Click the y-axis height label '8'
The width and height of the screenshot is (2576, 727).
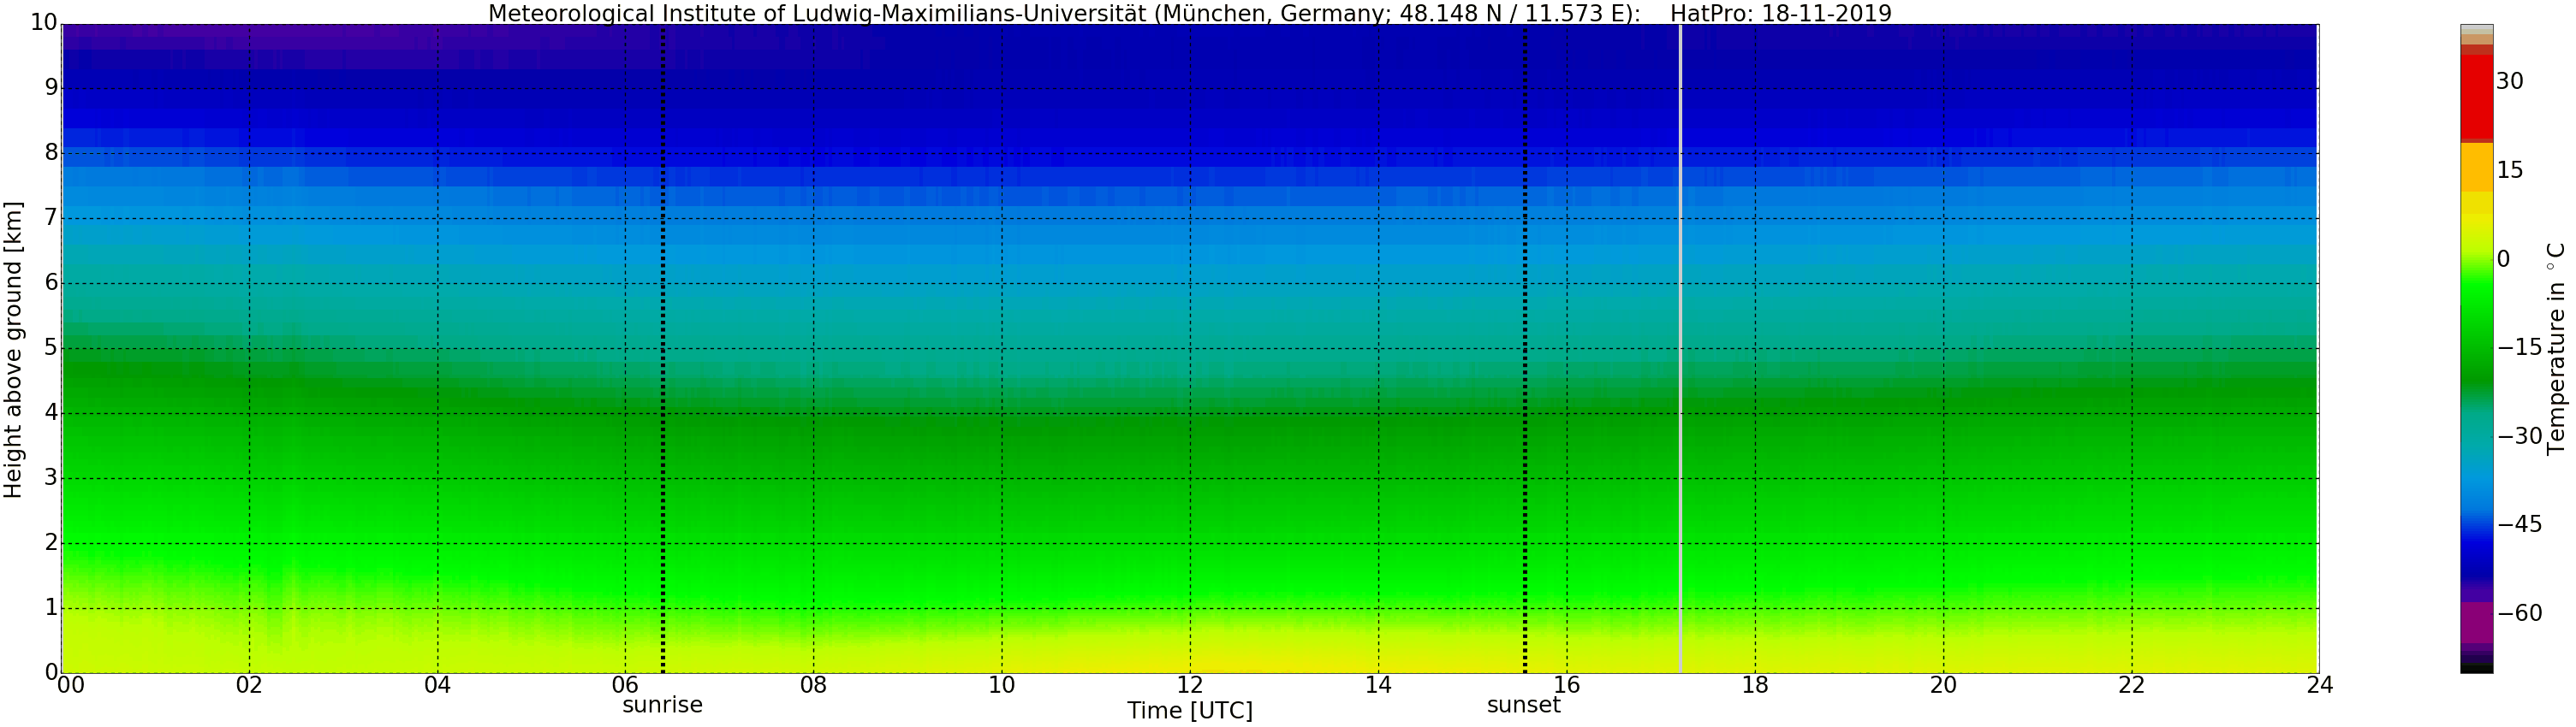tap(52, 153)
